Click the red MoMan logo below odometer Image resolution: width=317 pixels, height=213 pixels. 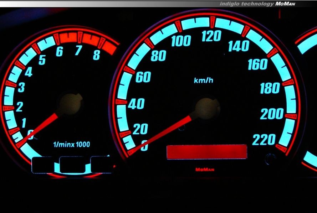[x=205, y=170]
